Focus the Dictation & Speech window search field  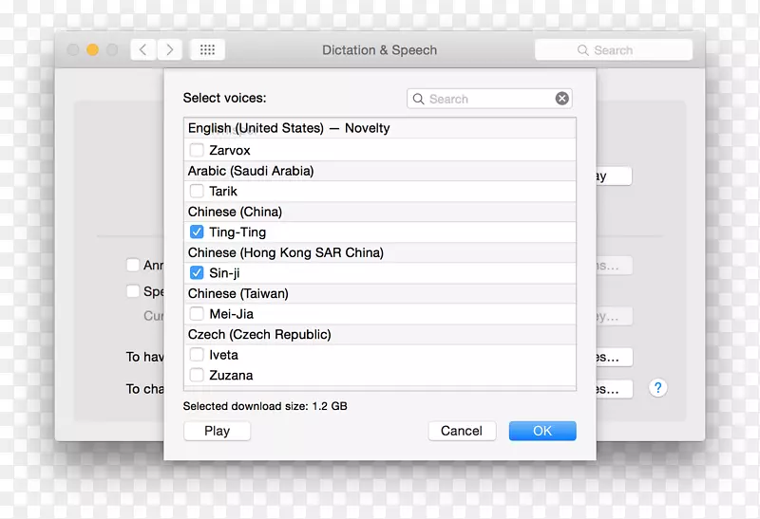tap(614, 50)
